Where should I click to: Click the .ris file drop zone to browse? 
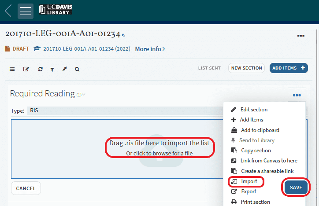click(159, 148)
